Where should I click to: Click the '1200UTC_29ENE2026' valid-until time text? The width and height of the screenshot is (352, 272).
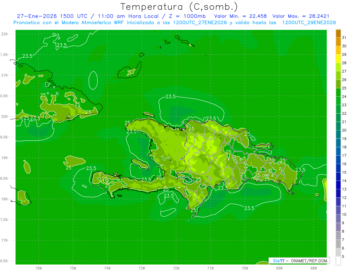tap(309, 23)
